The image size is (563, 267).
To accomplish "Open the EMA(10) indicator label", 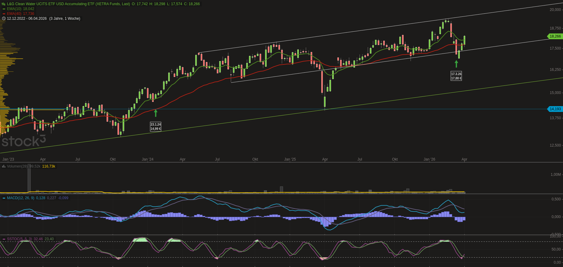I will tap(14, 9).
